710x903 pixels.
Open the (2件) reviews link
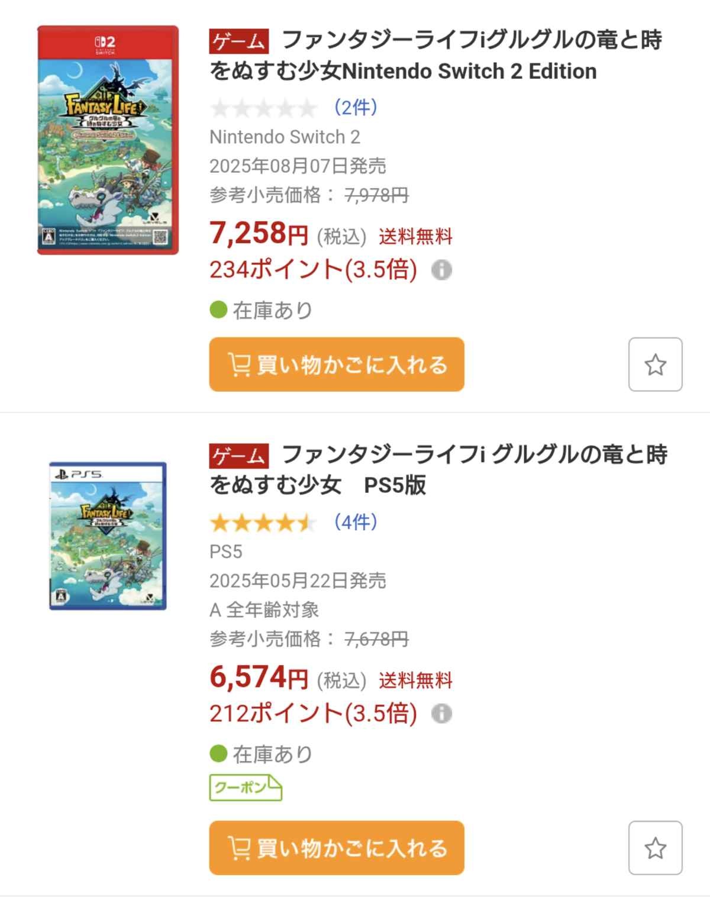[355, 107]
